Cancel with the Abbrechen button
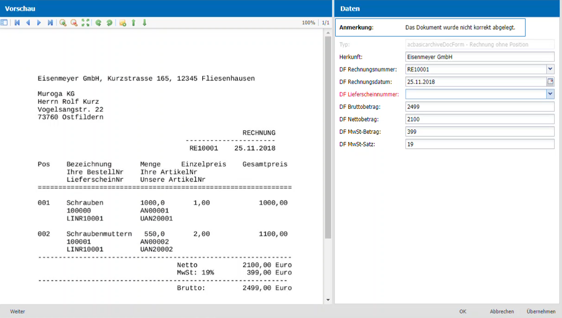This screenshot has height=318, width=562. (502, 312)
